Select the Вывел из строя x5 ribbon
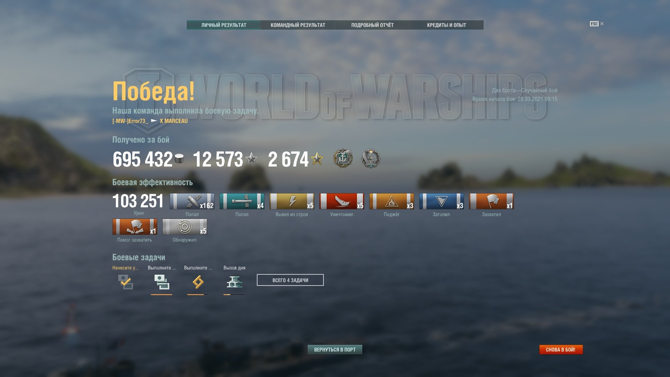This screenshot has height=377, width=670. 292,201
